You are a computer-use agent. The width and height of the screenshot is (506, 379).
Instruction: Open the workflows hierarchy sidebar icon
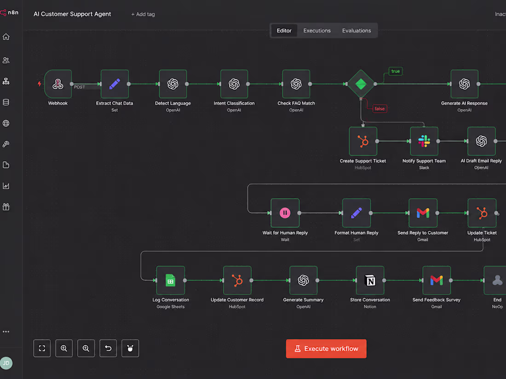(x=6, y=81)
